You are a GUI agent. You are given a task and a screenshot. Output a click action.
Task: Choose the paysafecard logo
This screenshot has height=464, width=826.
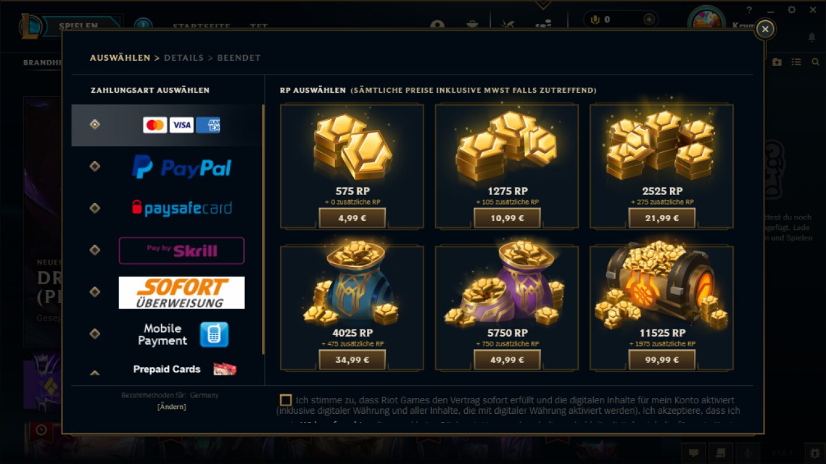(x=182, y=208)
